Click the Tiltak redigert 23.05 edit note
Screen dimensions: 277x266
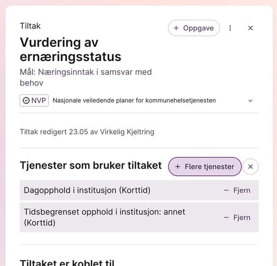click(x=87, y=132)
